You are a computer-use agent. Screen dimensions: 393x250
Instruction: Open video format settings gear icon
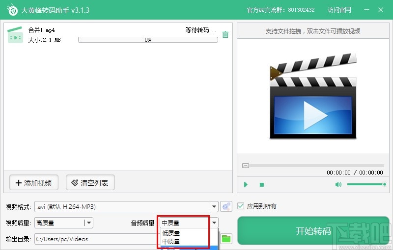(226, 206)
